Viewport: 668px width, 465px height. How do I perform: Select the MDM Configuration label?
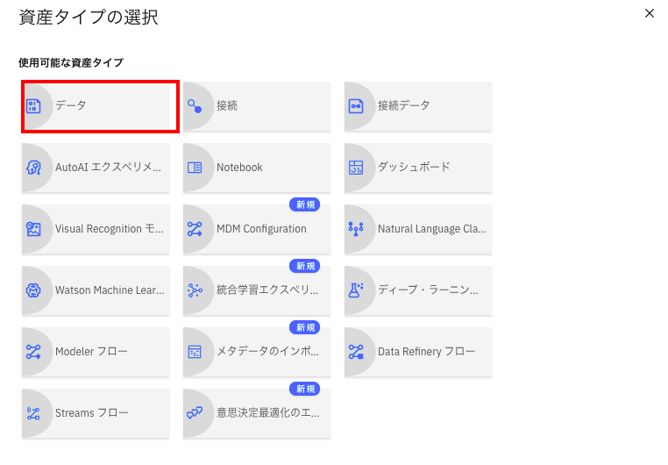tap(261, 228)
